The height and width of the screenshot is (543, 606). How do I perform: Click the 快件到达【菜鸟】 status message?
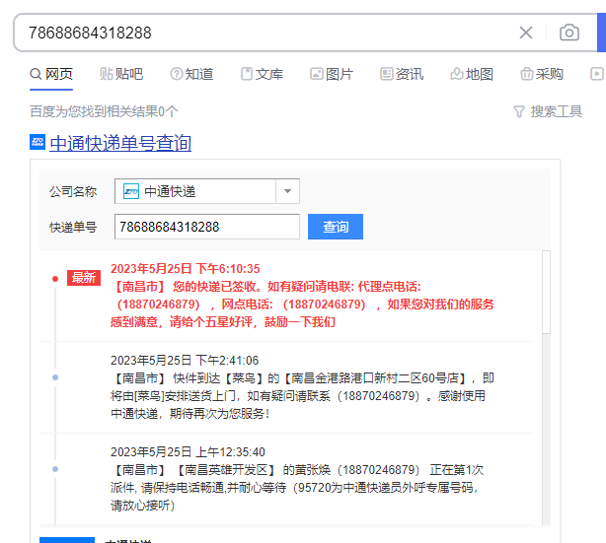pyautogui.click(x=302, y=396)
